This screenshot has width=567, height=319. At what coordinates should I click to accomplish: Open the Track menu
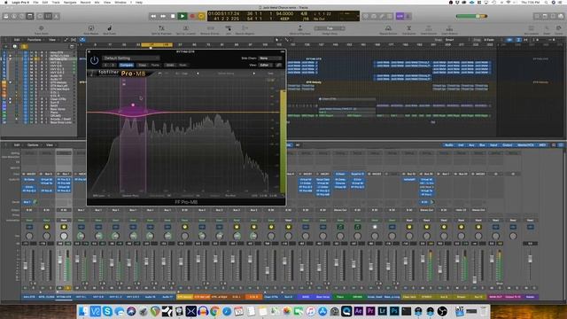[x=56, y=2]
